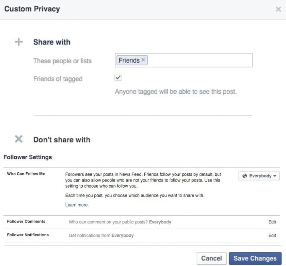Click the X icon beside Don't share with
The image size is (286, 266).
[x=19, y=139]
